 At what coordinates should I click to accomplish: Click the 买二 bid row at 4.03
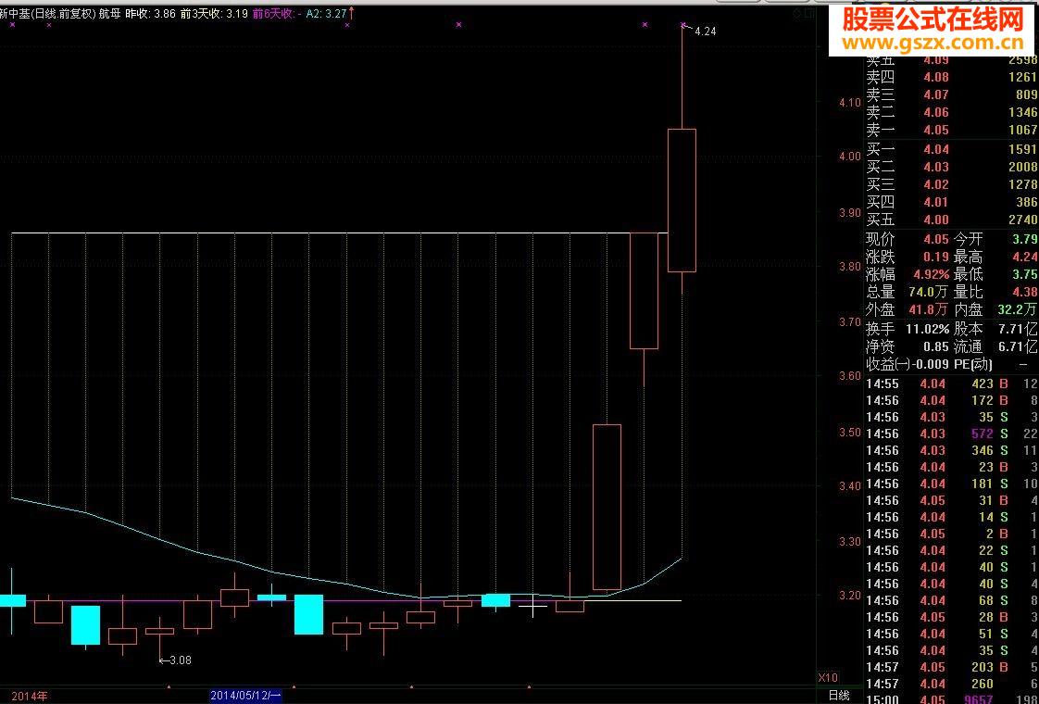[952, 167]
